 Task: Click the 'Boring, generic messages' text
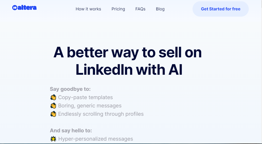(x=90, y=106)
